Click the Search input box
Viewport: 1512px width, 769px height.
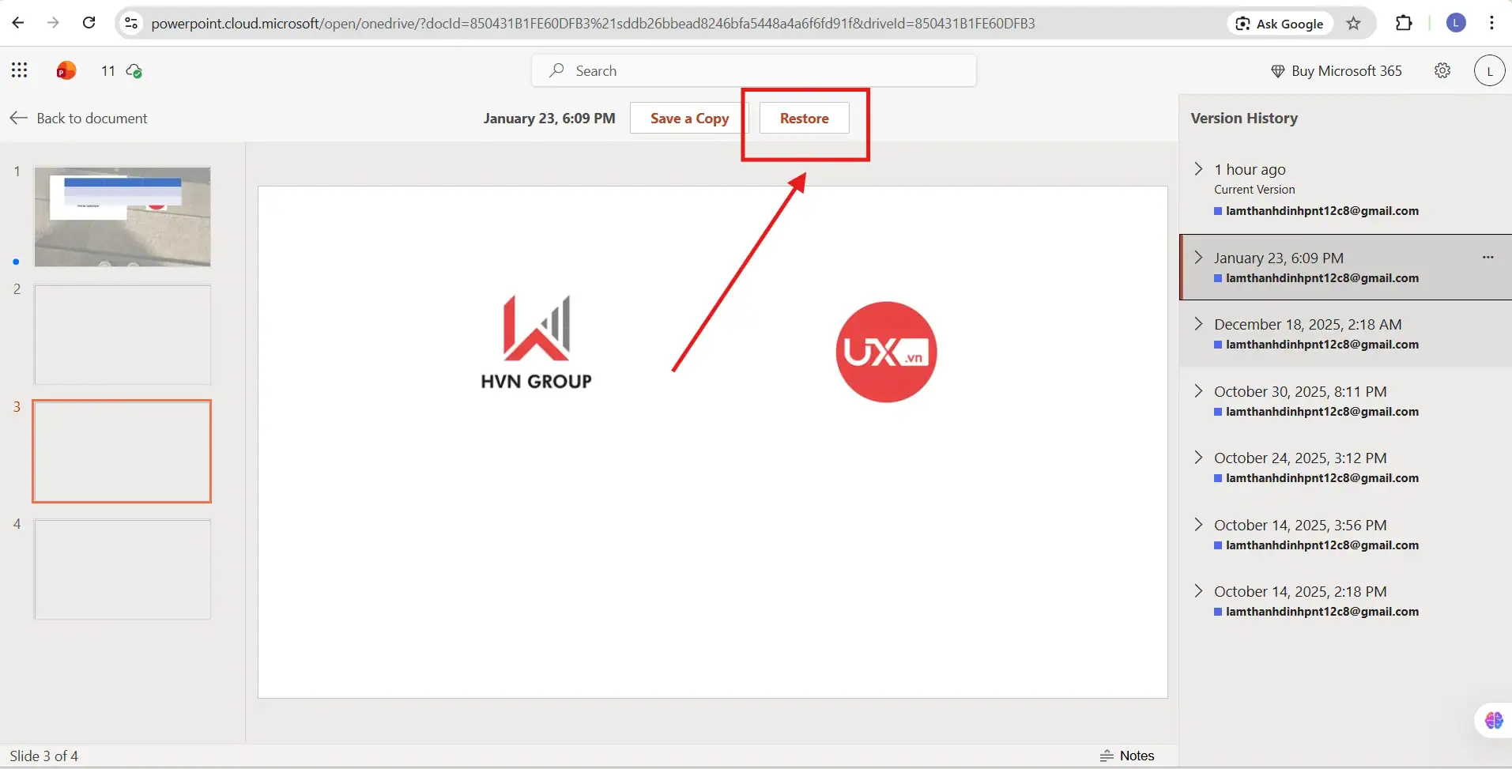tap(753, 71)
